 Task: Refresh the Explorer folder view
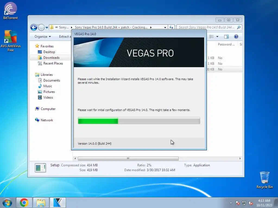tap(171, 27)
